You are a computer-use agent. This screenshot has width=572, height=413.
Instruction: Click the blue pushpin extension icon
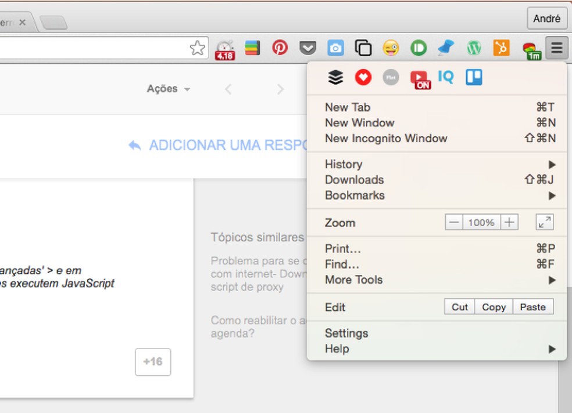coord(446,48)
